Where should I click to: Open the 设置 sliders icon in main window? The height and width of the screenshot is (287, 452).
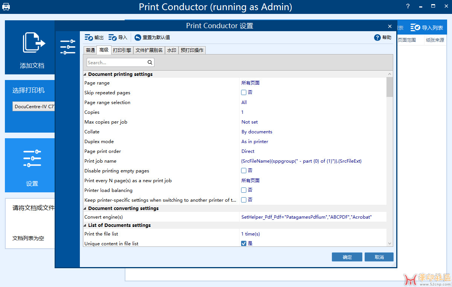(32, 159)
